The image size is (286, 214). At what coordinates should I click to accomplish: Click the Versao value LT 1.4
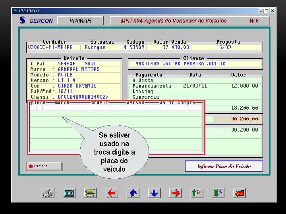coord(67,80)
